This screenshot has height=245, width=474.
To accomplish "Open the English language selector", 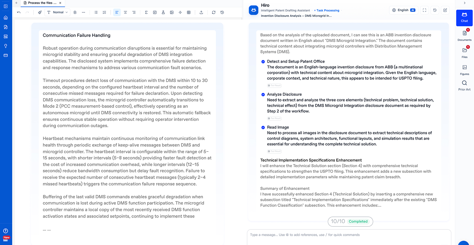I will click(x=403, y=10).
